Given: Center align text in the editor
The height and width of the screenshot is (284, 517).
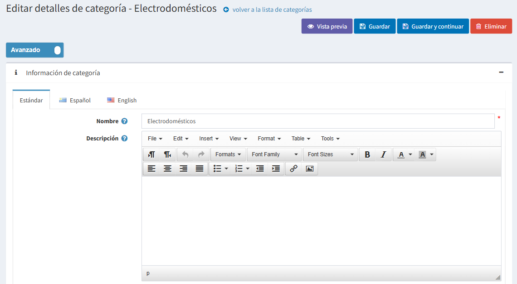Looking at the screenshot, I should (x=167, y=168).
